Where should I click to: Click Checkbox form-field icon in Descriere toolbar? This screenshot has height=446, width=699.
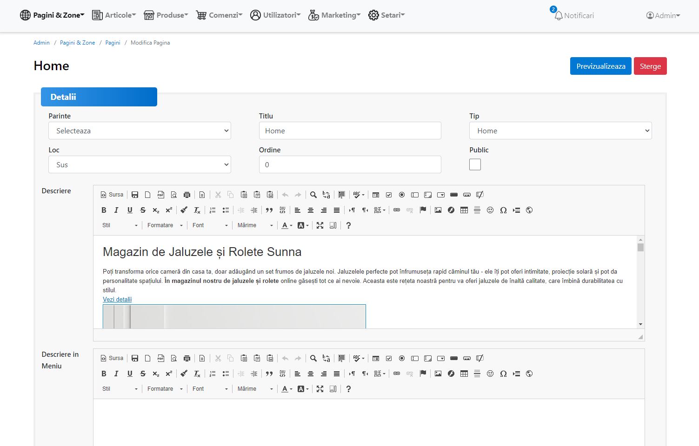tap(389, 195)
